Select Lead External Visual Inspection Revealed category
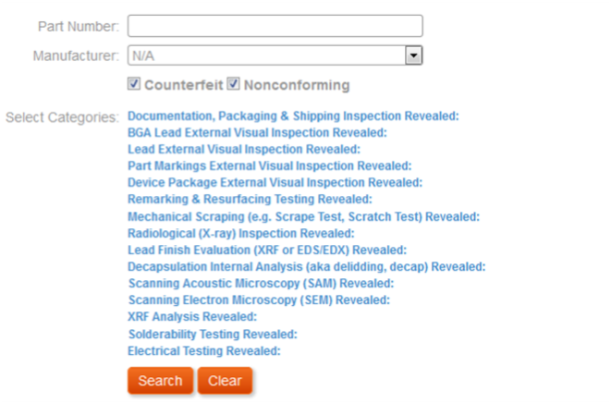 243,150
